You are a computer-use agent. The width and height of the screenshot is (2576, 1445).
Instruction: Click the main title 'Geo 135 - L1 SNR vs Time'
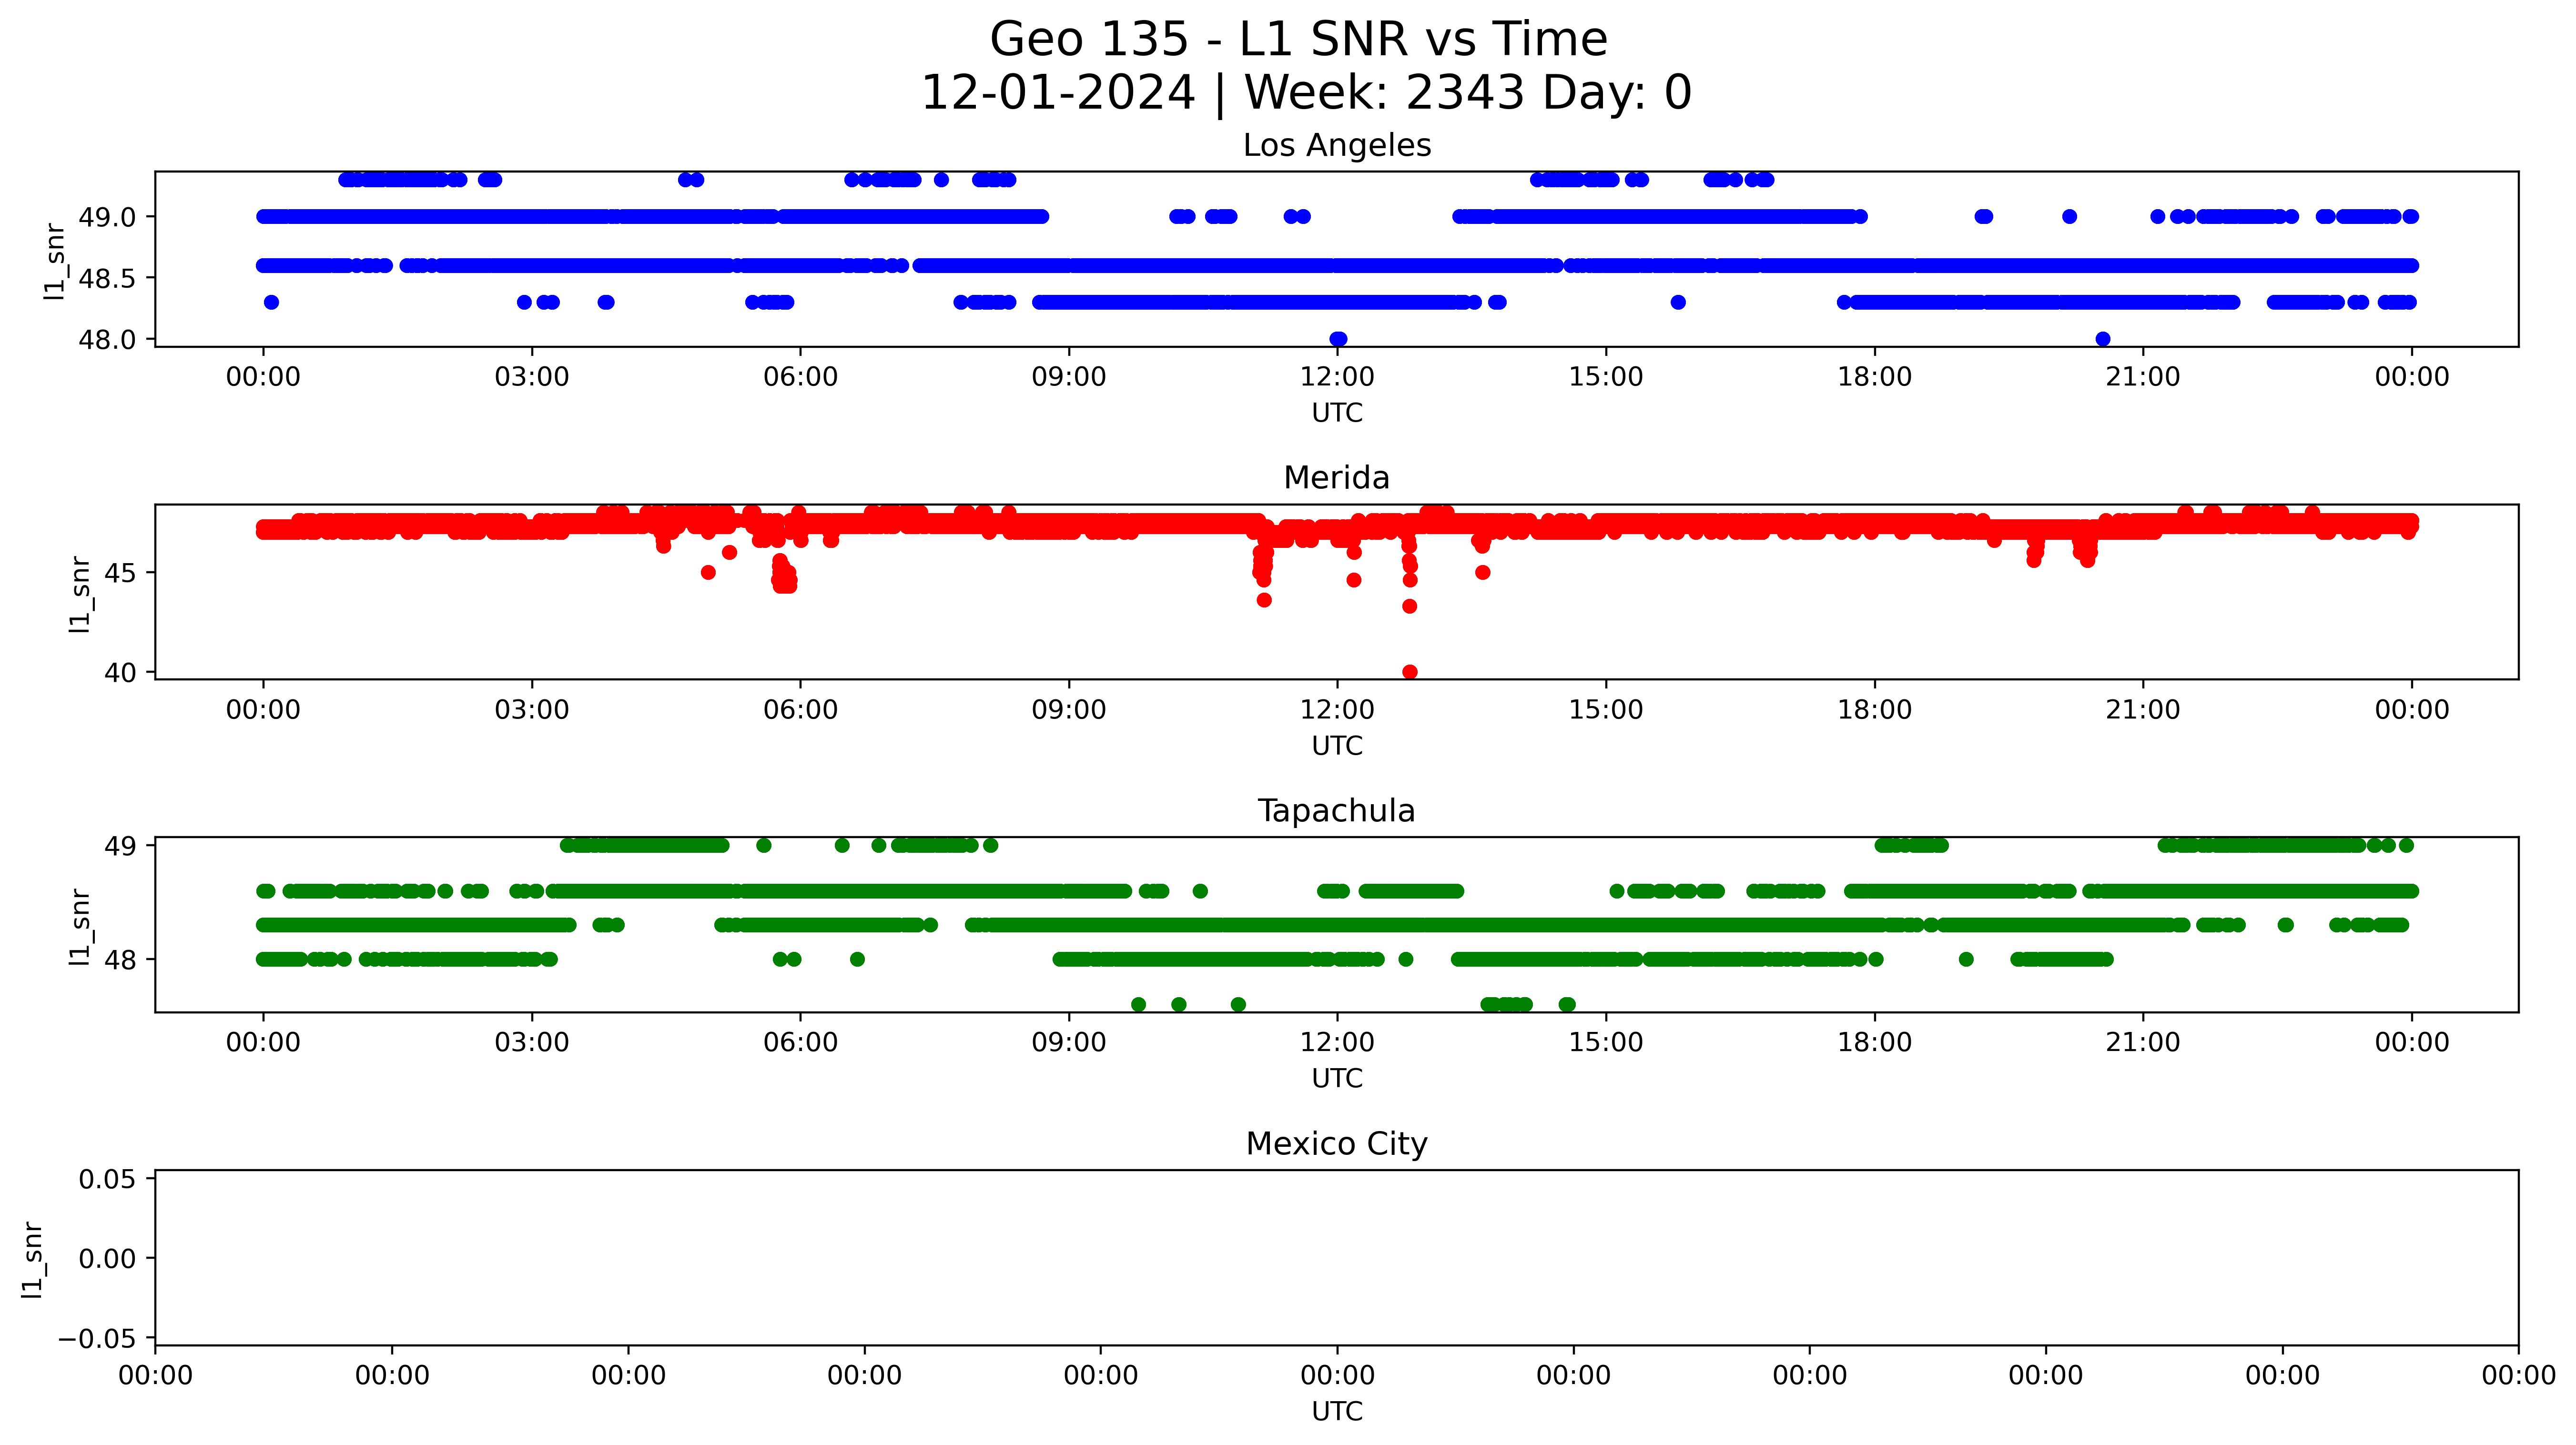pos(1298,40)
